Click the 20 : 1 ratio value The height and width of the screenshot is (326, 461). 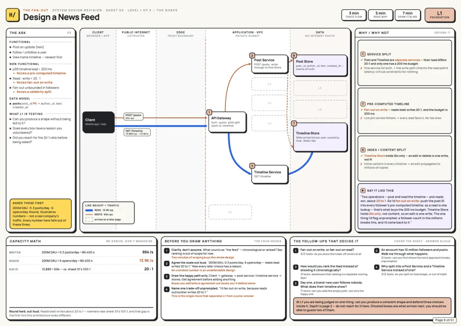click(149, 269)
